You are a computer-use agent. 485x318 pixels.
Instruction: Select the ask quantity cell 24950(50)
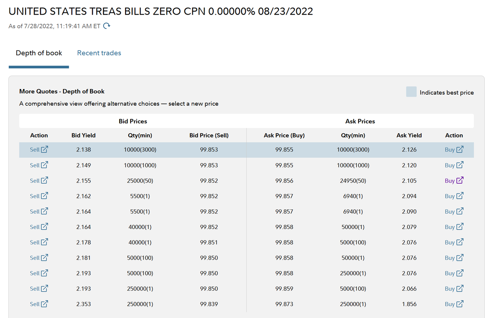[353, 180]
